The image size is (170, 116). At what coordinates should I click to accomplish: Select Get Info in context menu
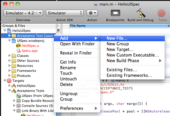click(77, 62)
